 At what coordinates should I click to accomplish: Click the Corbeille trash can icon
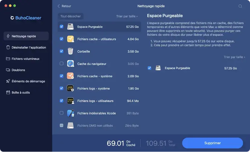pos(70,51)
